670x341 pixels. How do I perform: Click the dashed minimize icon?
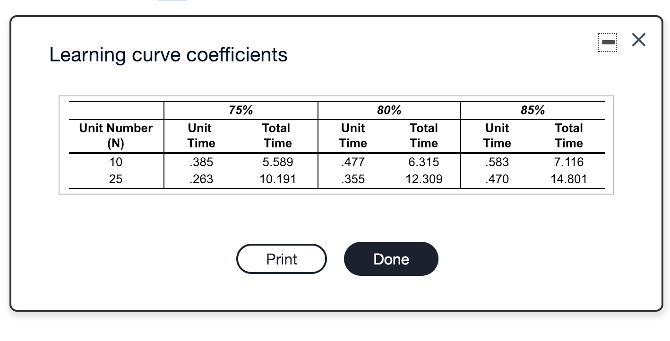pyautogui.click(x=608, y=43)
